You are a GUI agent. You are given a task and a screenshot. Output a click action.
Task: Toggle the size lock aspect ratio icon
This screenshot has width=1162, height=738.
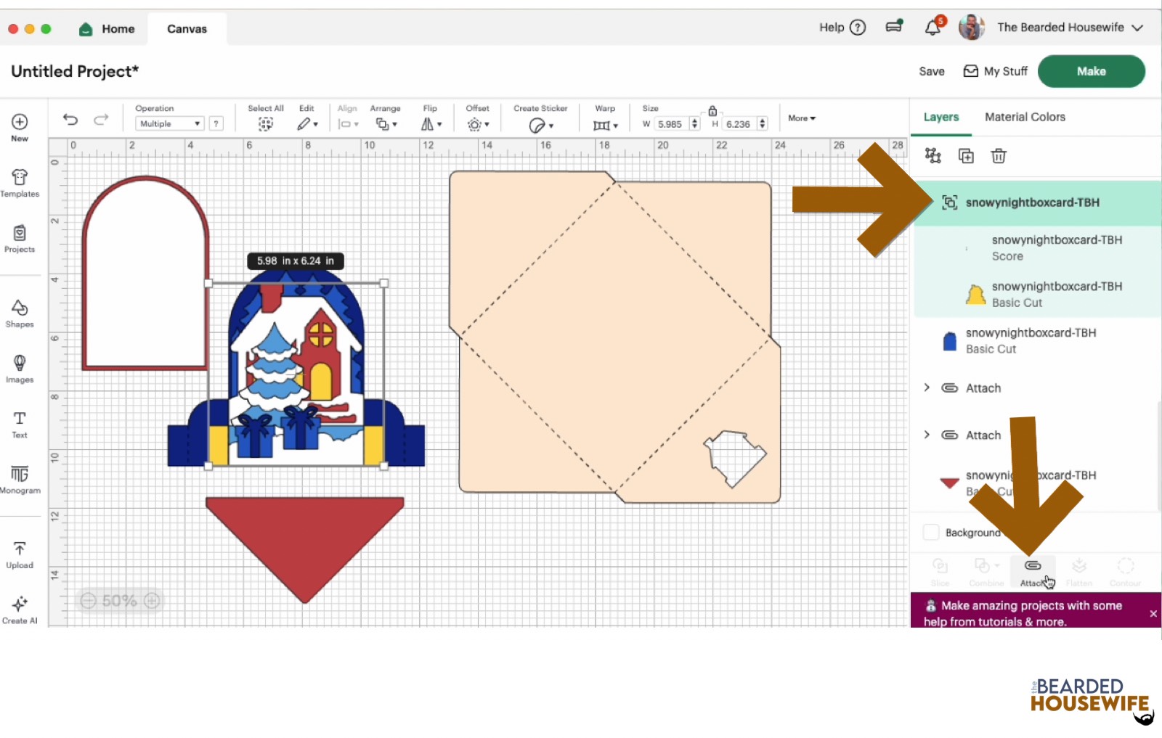(x=712, y=111)
